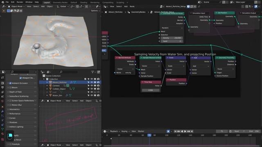The width and height of the screenshot is (262, 147).
Task: Open the Output properties tab icon
Action: (2, 87)
